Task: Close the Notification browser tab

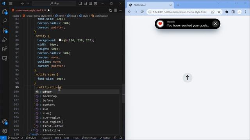Action: point(170,5)
